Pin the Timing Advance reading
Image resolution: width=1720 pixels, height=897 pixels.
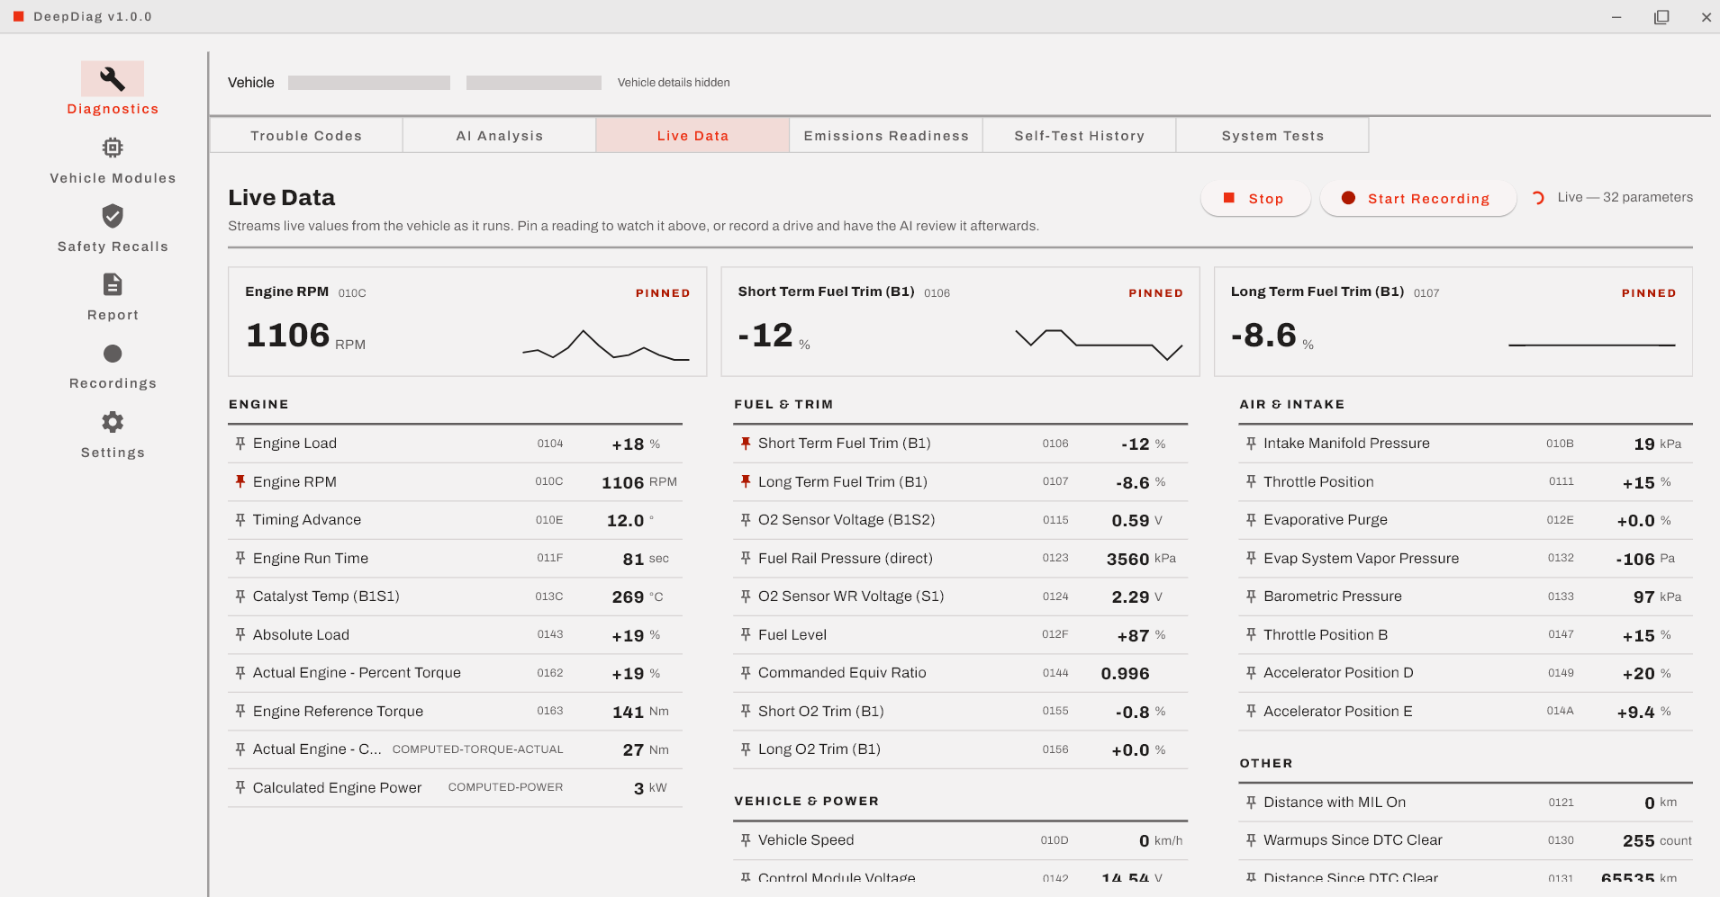240,520
